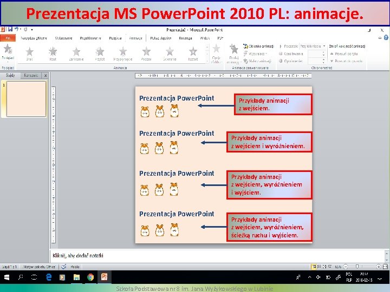Click the Redo icon in quick access toolbar
Viewport: 390px width, 292px height.
click(x=25, y=29)
